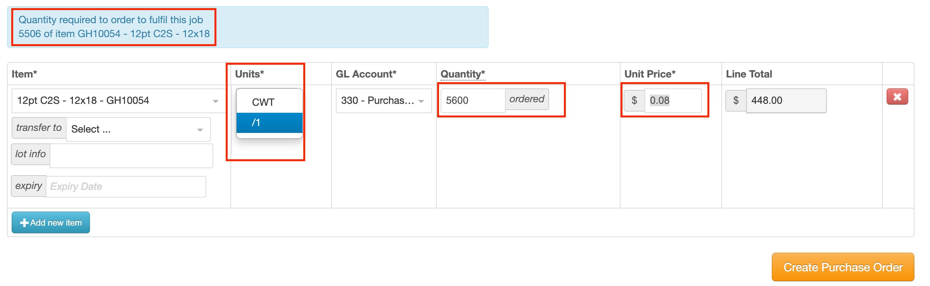Open the GL Account 330 - Purchas dropdown
The image size is (930, 286).
[384, 101]
